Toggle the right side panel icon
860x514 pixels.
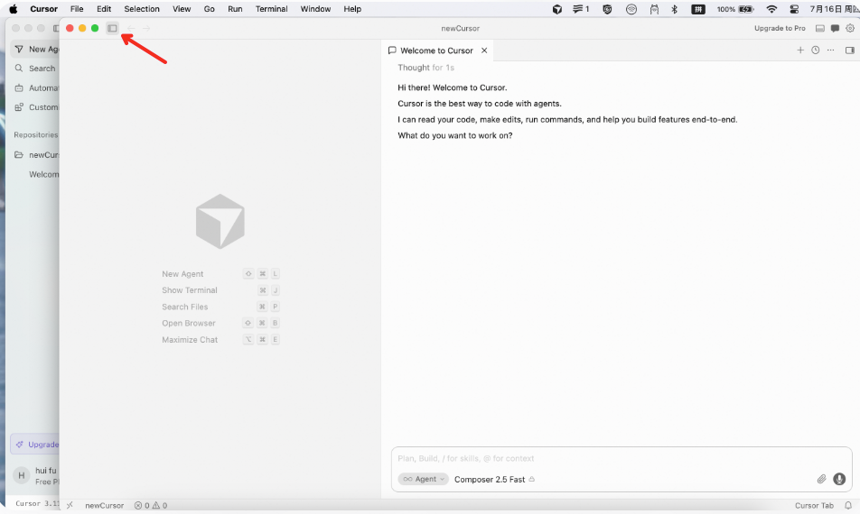click(x=849, y=50)
